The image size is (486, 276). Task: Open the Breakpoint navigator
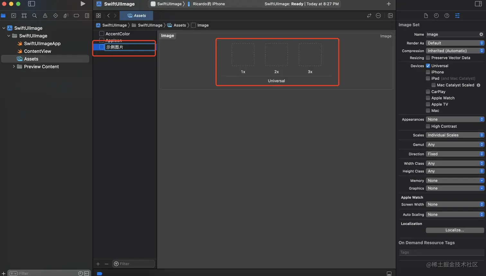click(x=76, y=15)
